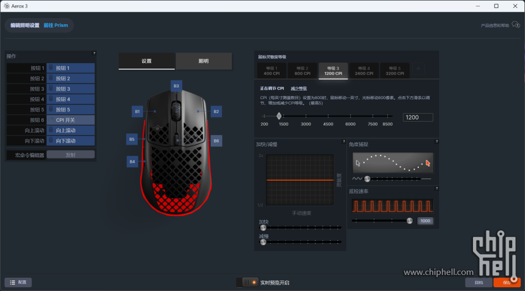The height and width of the screenshot is (291, 525).
Task: Click the B6 CPI button label
Action: pos(216,141)
